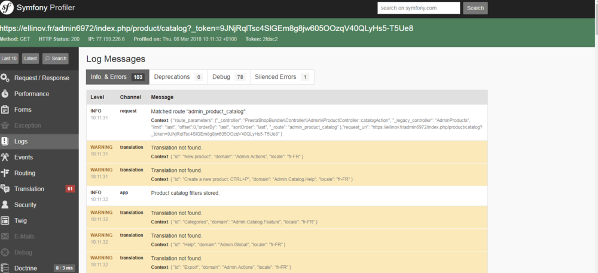Click the Last 10 button

(9, 59)
